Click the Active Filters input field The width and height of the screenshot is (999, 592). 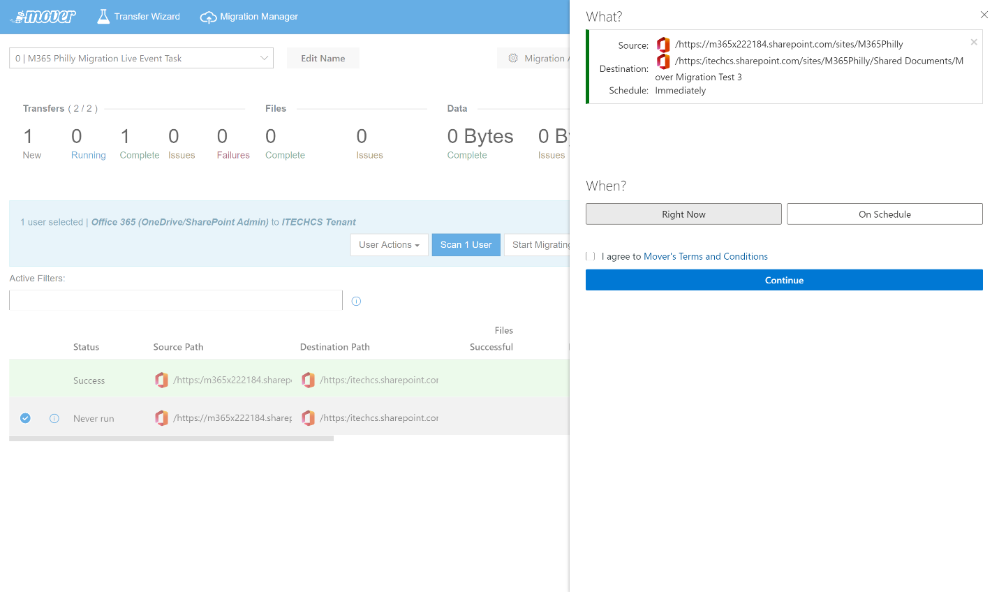click(175, 300)
